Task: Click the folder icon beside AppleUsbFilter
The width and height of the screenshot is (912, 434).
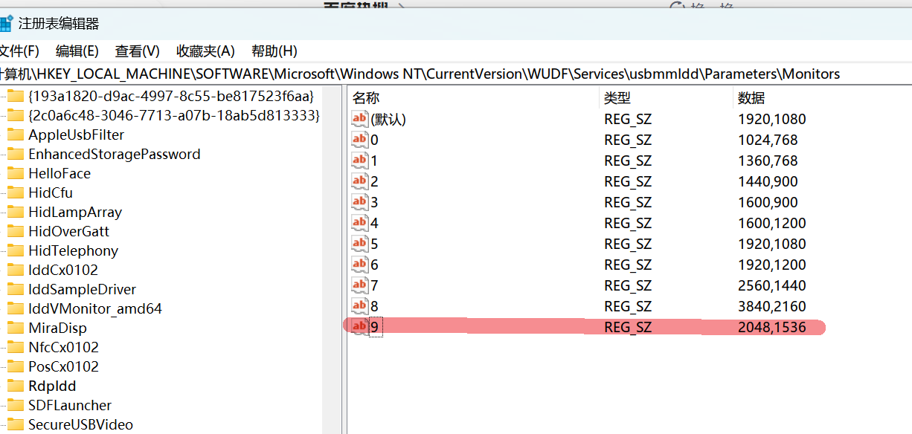Action: pyautogui.click(x=16, y=135)
